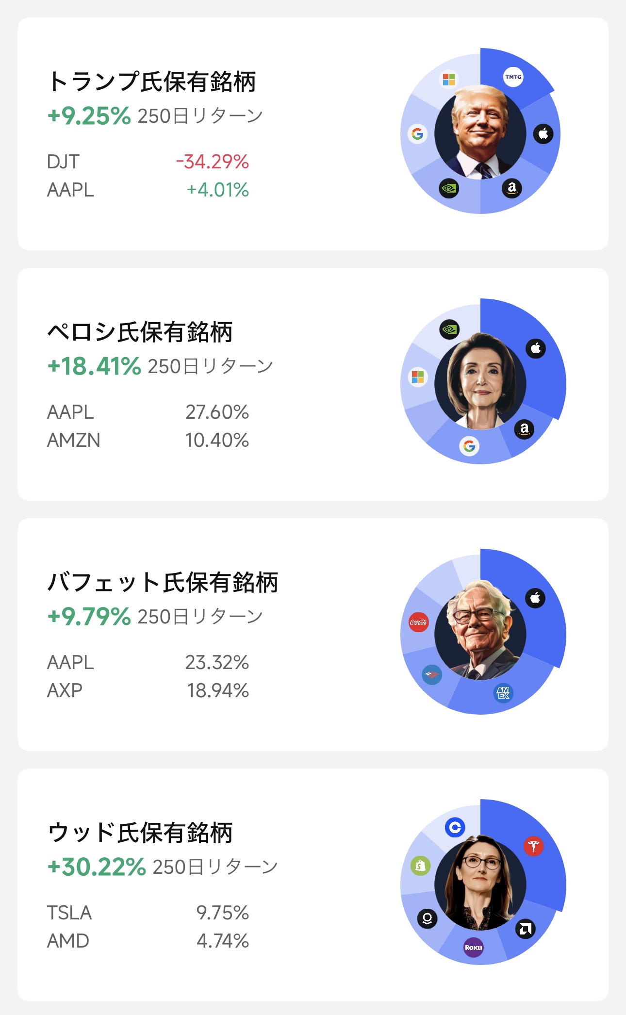Click the Coinbase logo icon
The width and height of the screenshot is (626, 1015).
455,827
